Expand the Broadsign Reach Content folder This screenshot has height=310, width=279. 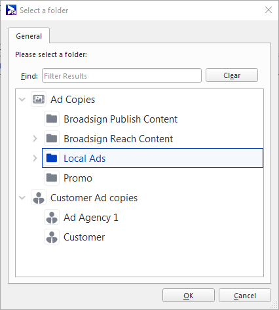tap(35, 138)
